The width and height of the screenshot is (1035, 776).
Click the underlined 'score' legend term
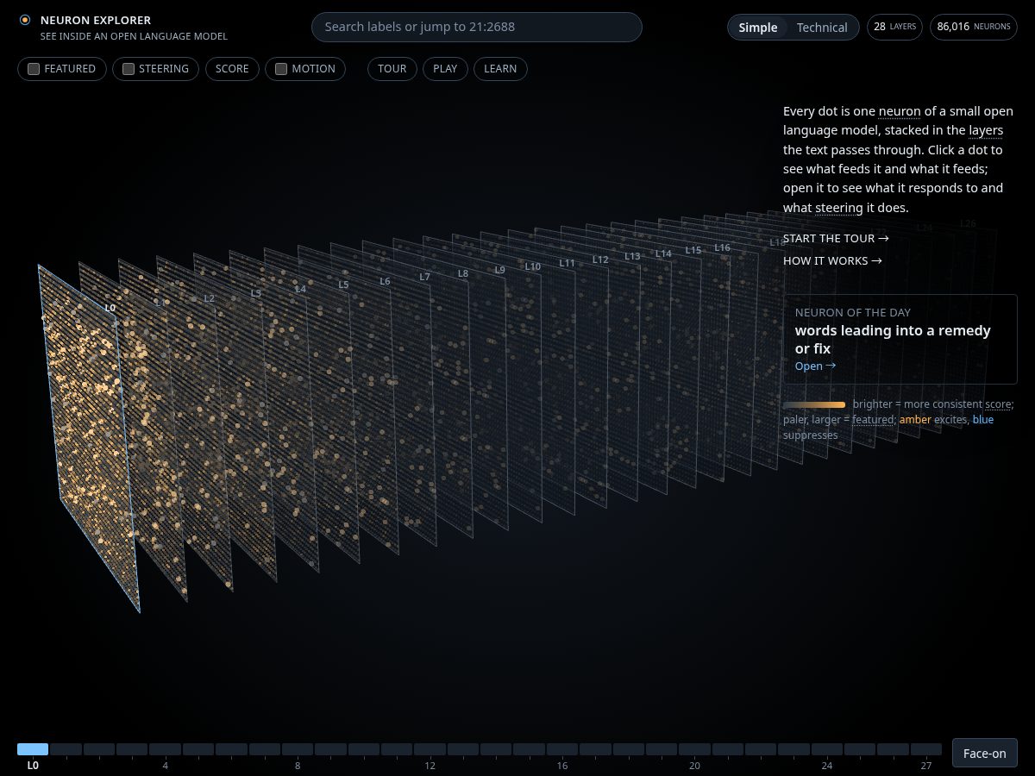tap(997, 404)
